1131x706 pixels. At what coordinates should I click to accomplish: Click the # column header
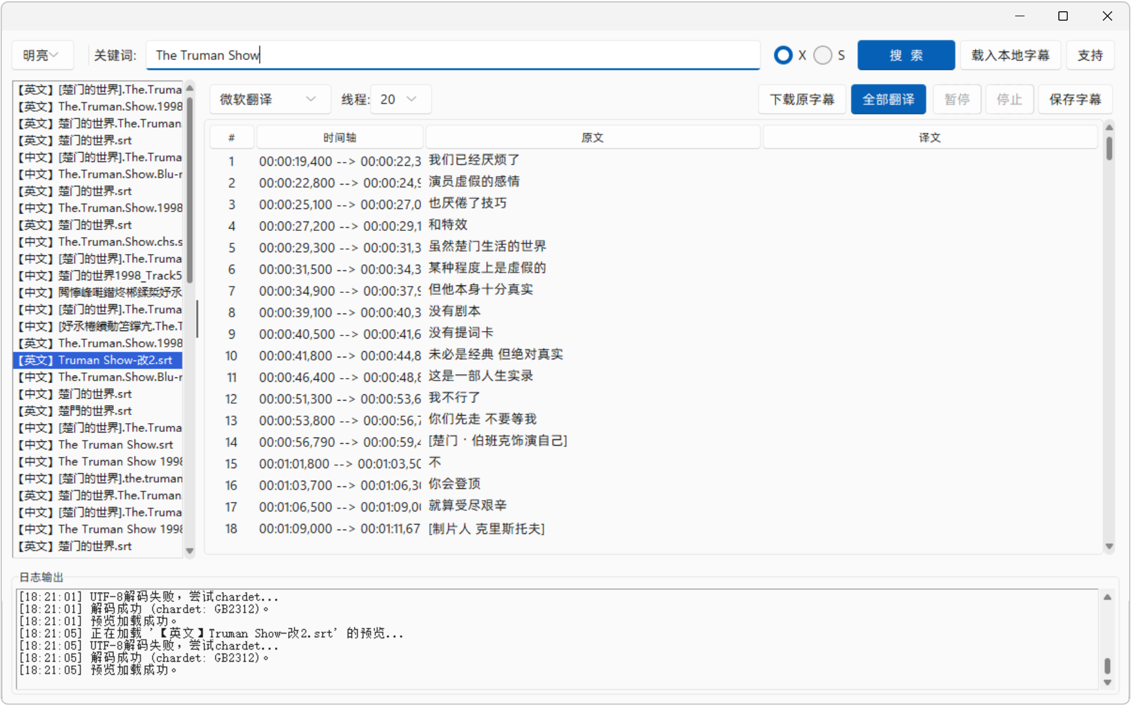[232, 138]
